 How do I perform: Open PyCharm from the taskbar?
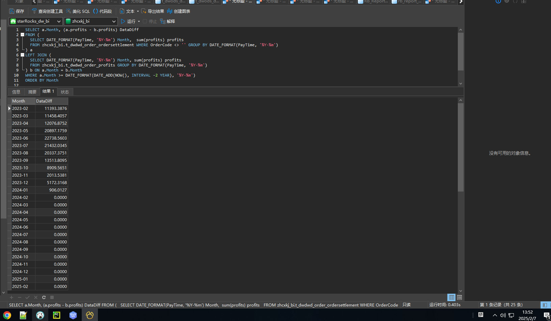pos(56,315)
